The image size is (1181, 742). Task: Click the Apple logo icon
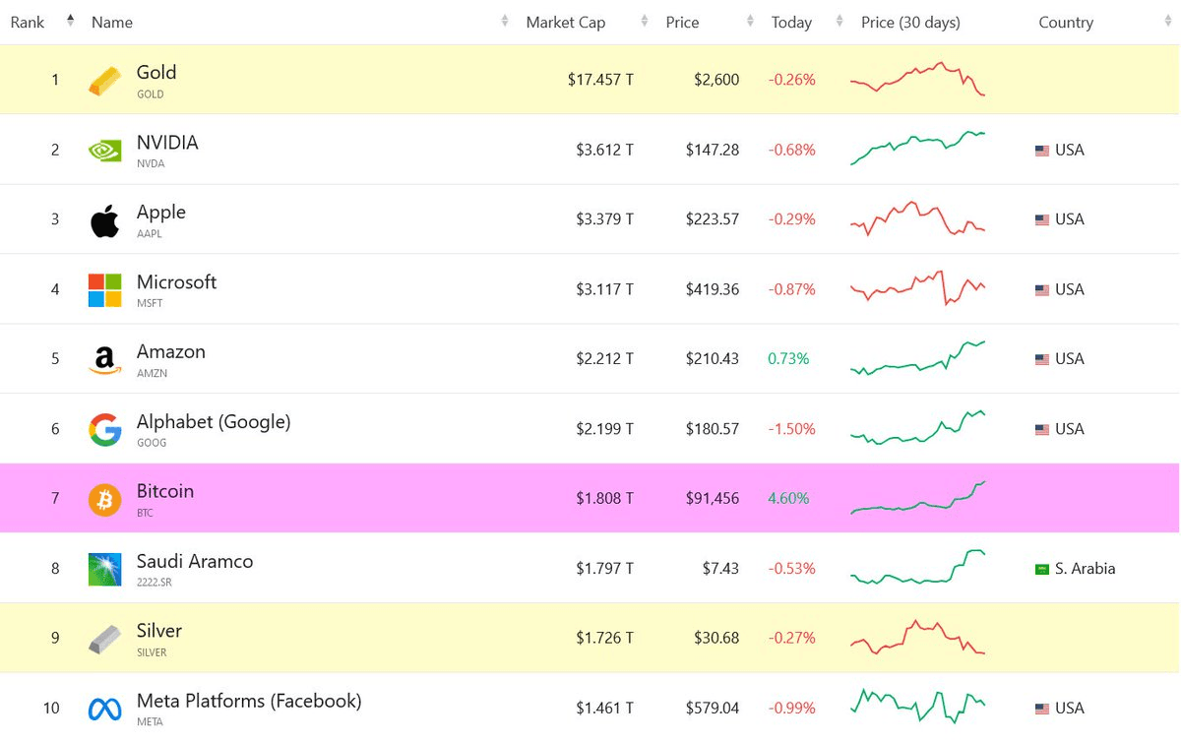click(x=105, y=221)
